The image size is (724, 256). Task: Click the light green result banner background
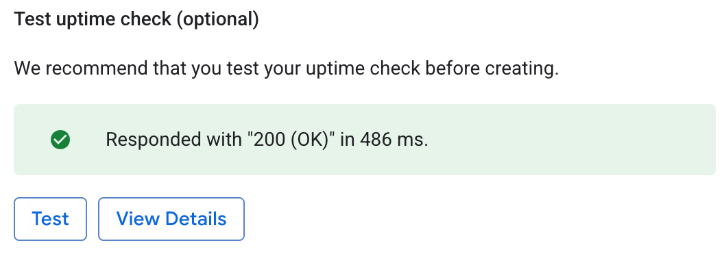[x=365, y=140]
